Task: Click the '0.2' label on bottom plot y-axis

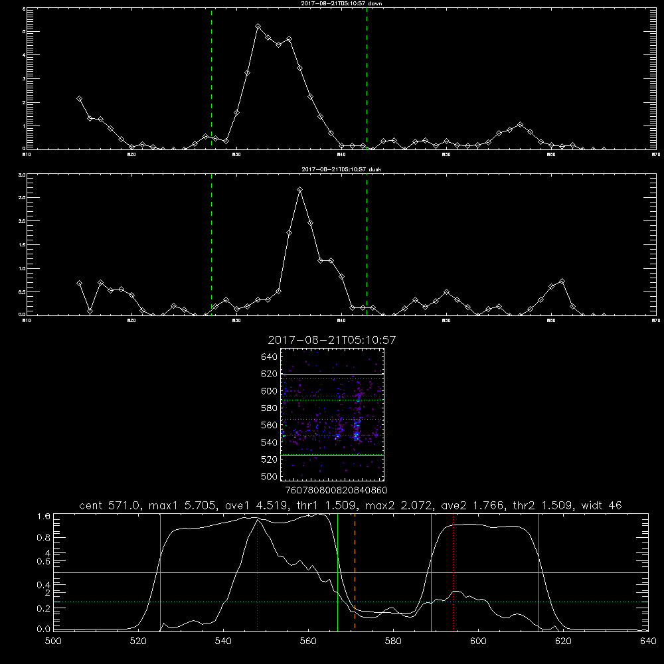Action: pos(44,608)
